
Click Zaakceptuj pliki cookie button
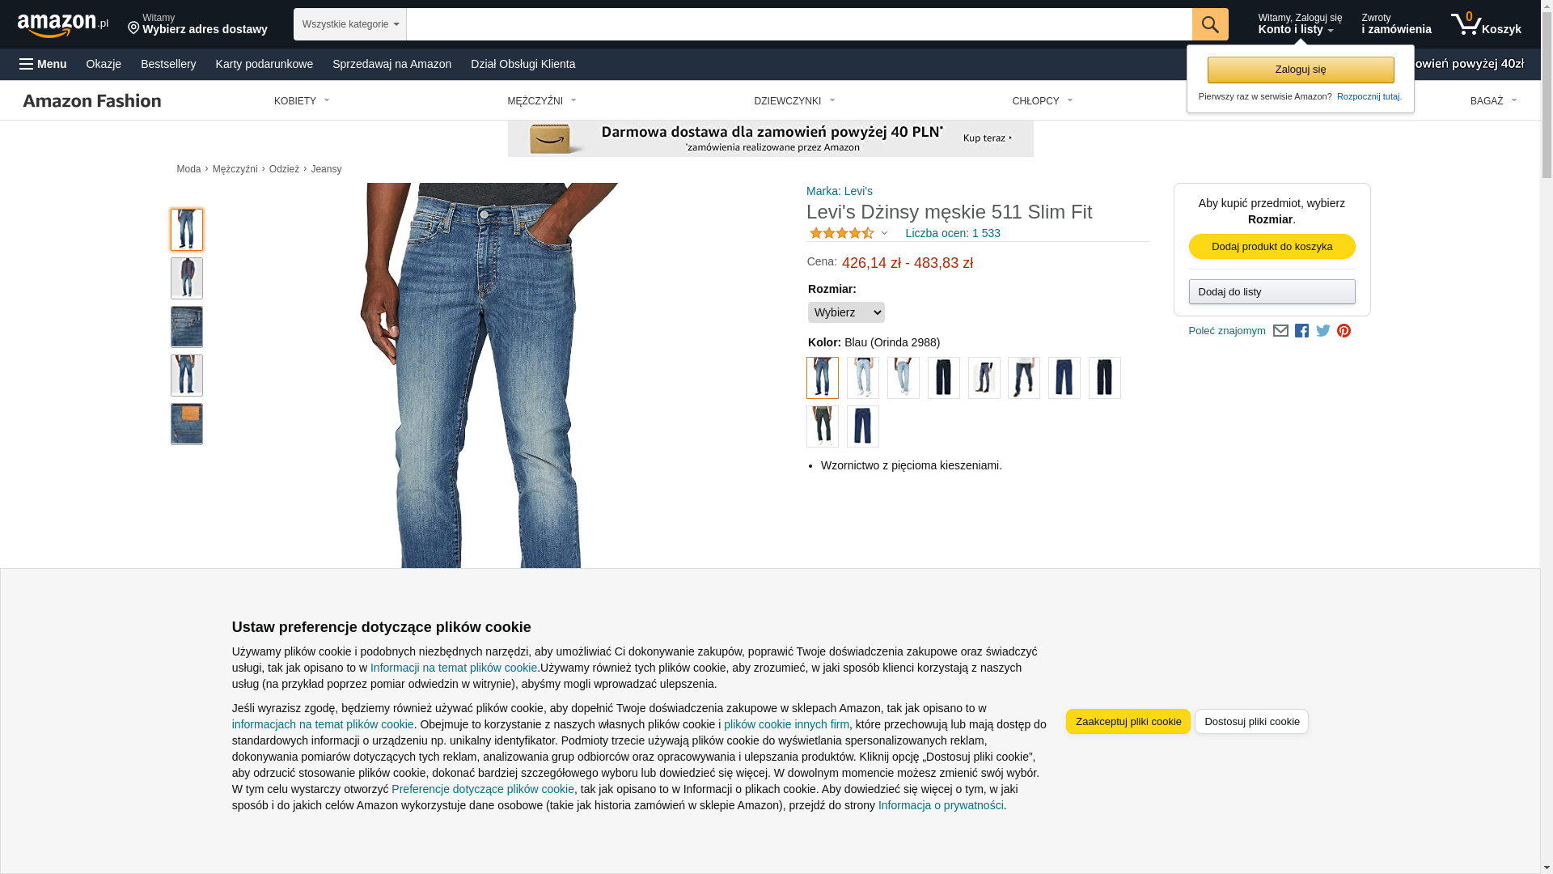click(1128, 722)
